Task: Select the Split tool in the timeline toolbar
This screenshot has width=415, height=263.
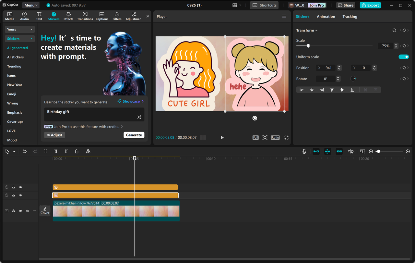Action: (45, 151)
